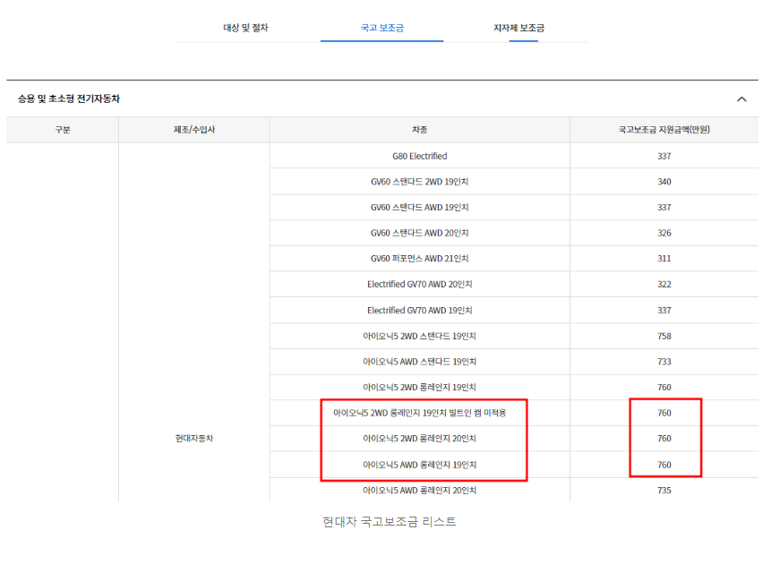
Task: Click the 311 subsidy amount value
Action: click(664, 259)
